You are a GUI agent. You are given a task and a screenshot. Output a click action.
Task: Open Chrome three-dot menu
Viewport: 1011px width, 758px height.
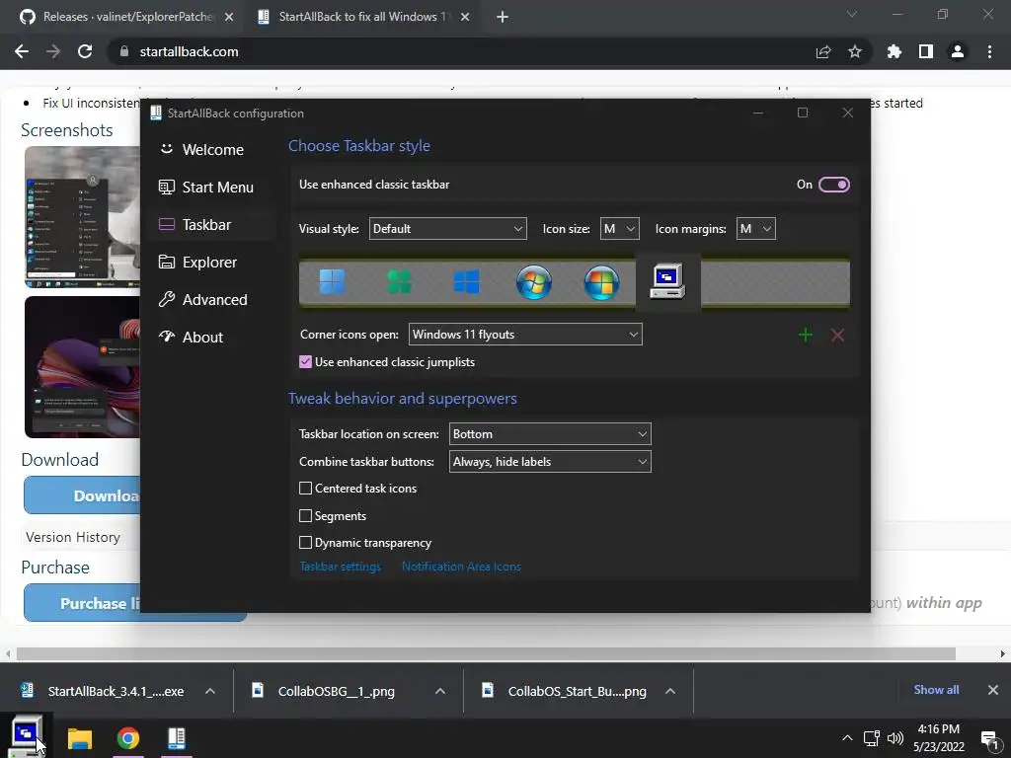989,51
